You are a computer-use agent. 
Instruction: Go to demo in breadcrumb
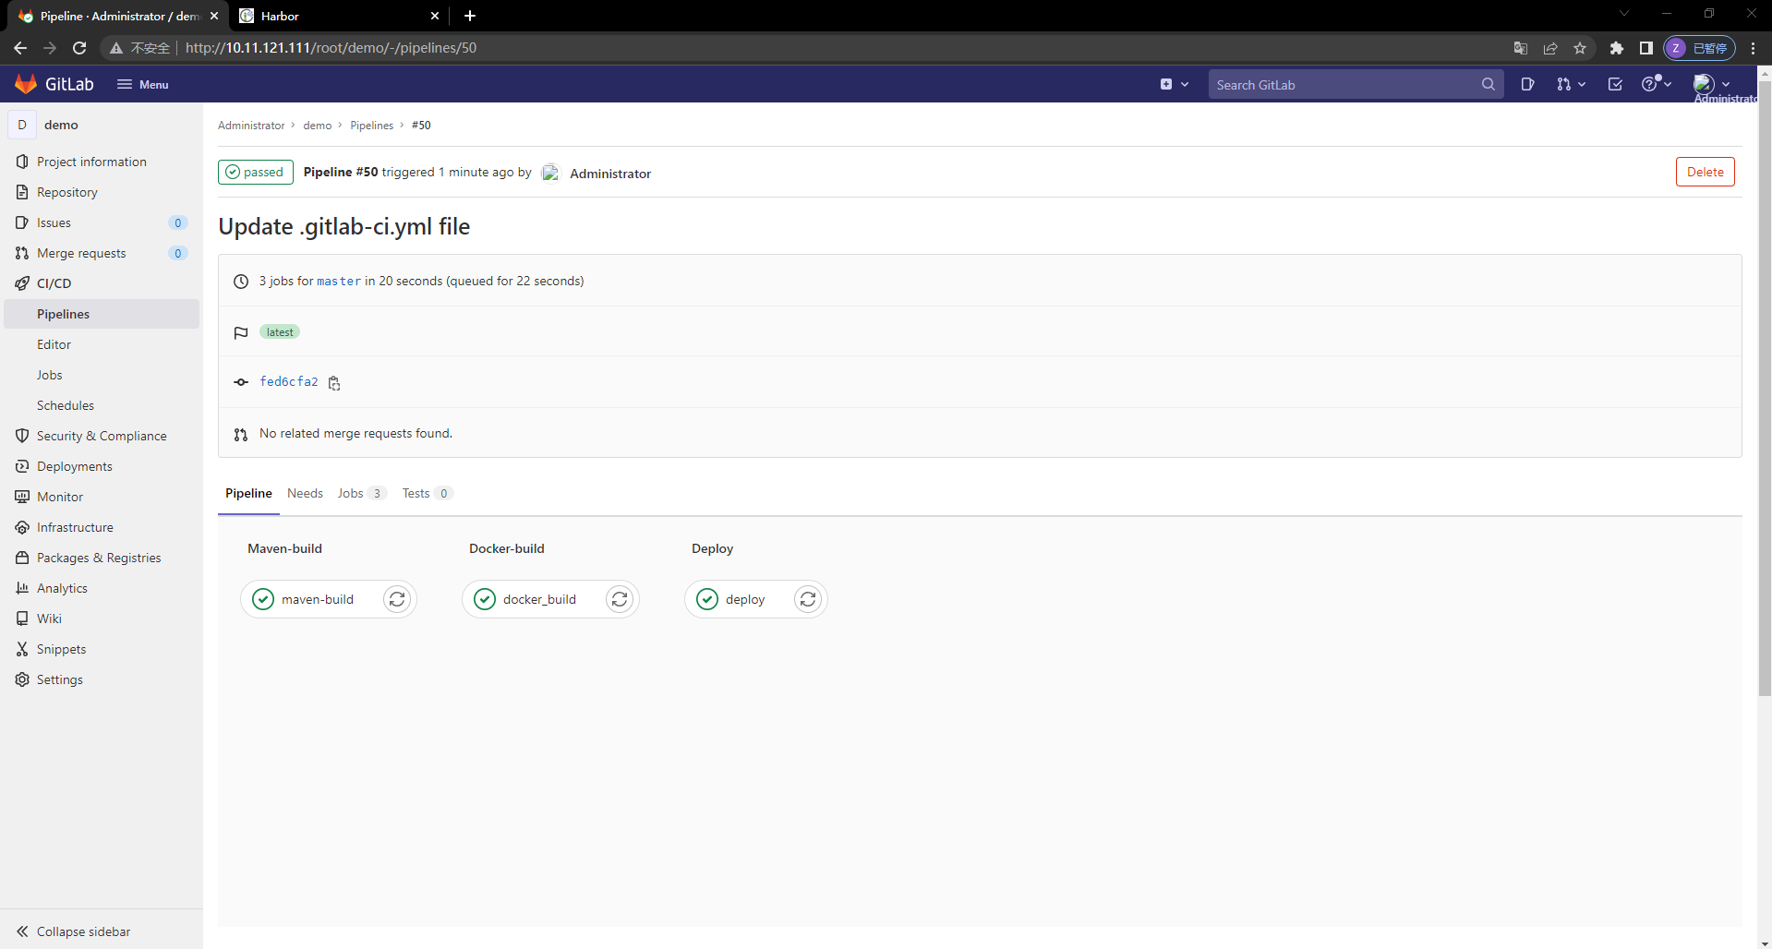(x=317, y=126)
